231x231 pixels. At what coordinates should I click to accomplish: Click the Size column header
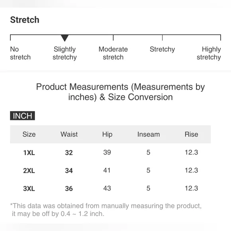[29, 134]
